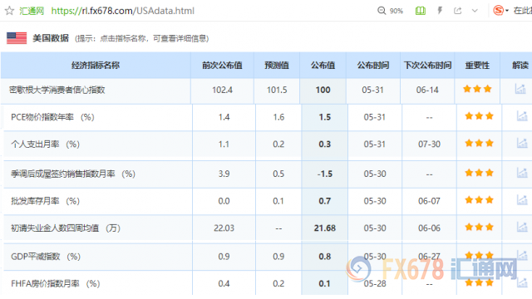Click the release date 05-28
Viewport: 532px width, 299px height.
pos(375,284)
